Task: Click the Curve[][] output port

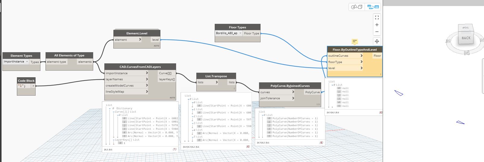Action: pos(166,73)
